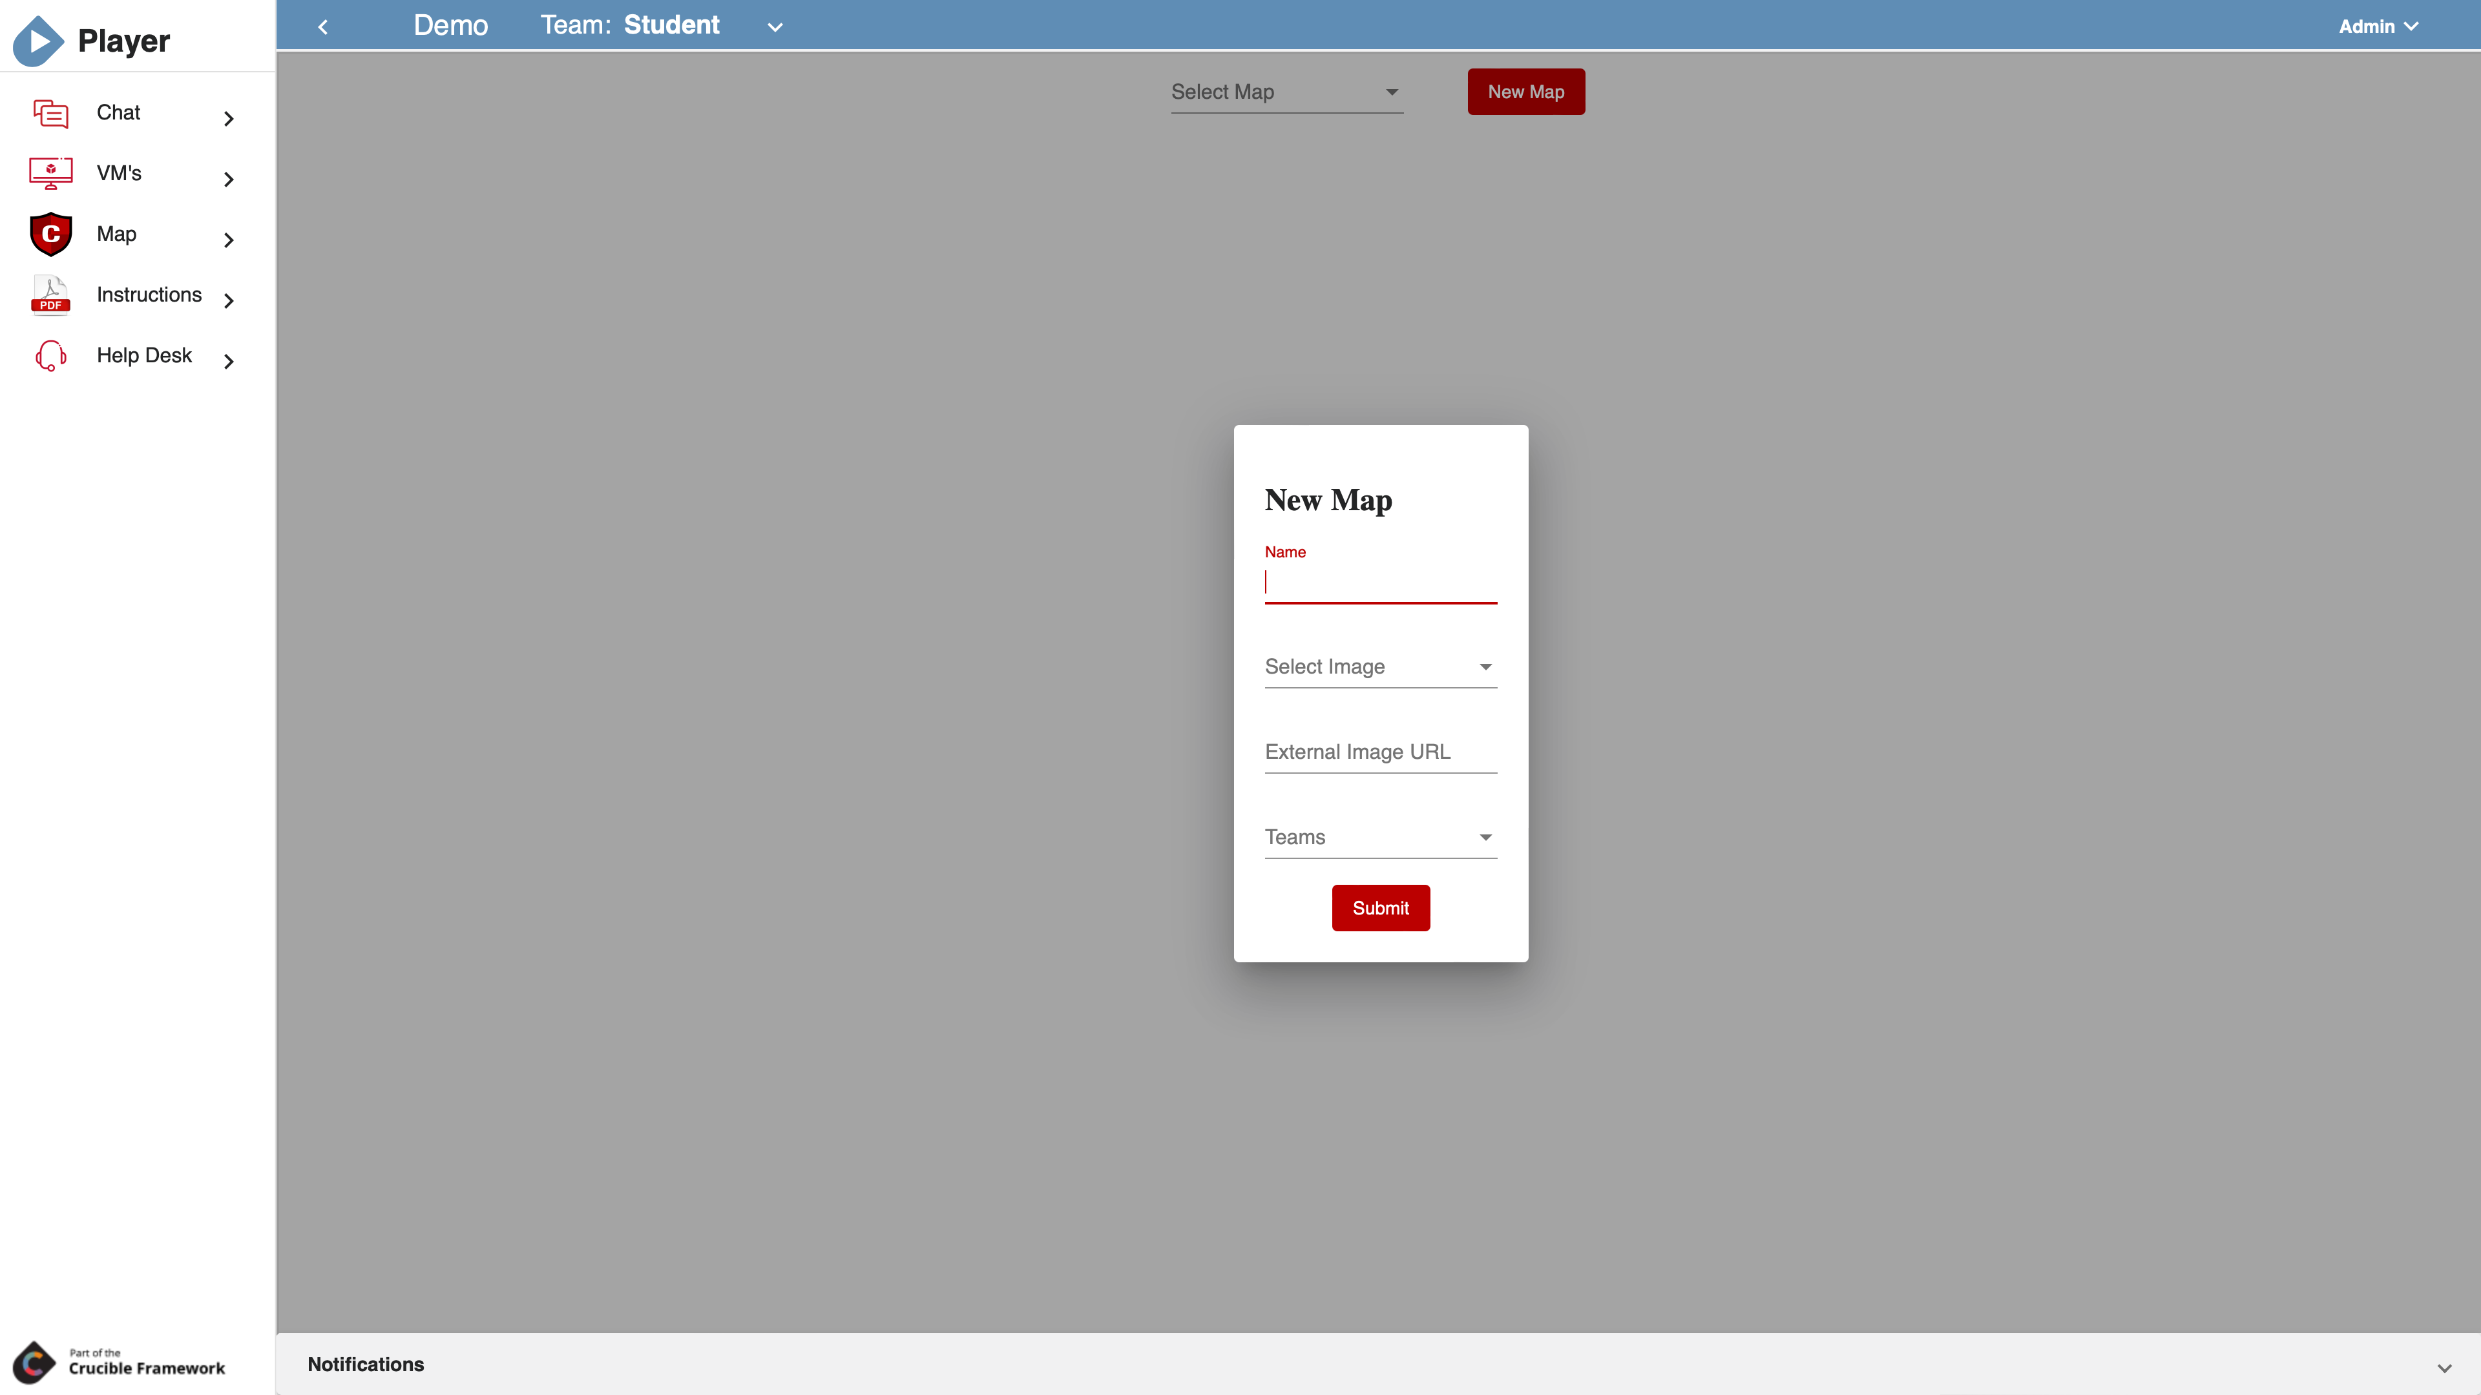Click the New Map toolbar button
The width and height of the screenshot is (2481, 1395).
pos(1525,92)
